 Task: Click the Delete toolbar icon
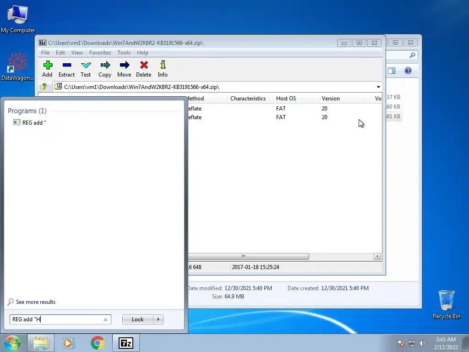pos(143,69)
